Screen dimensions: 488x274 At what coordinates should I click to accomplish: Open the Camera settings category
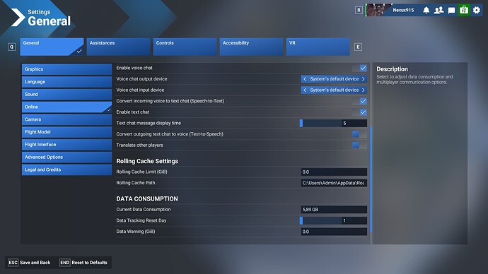pos(66,119)
